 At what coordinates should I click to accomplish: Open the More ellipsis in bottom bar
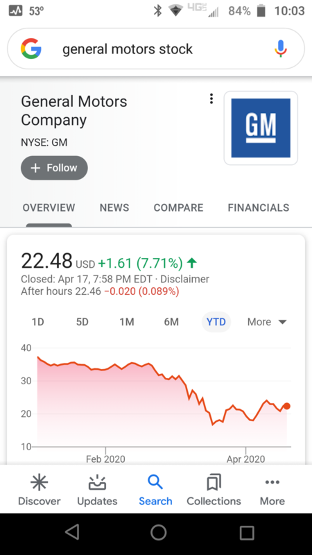(272, 482)
